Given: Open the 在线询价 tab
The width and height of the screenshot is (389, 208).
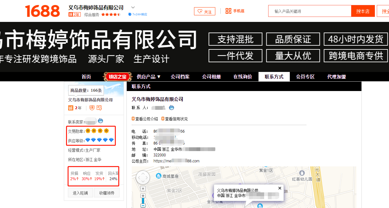Looking at the screenshot, I should (x=243, y=77).
